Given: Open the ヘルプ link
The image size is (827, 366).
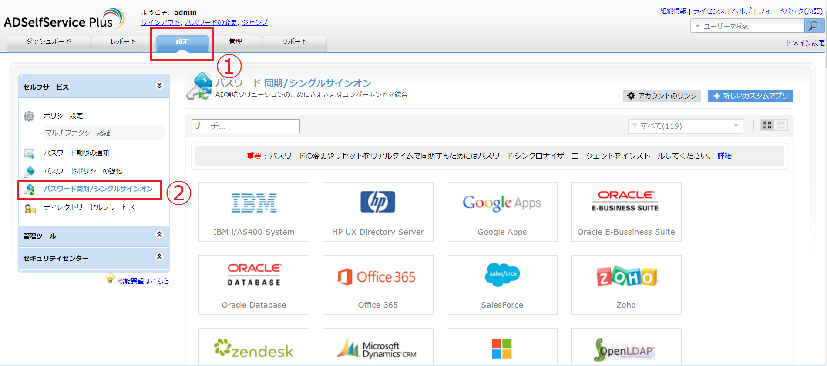Looking at the screenshot, I should pyautogui.click(x=742, y=11).
